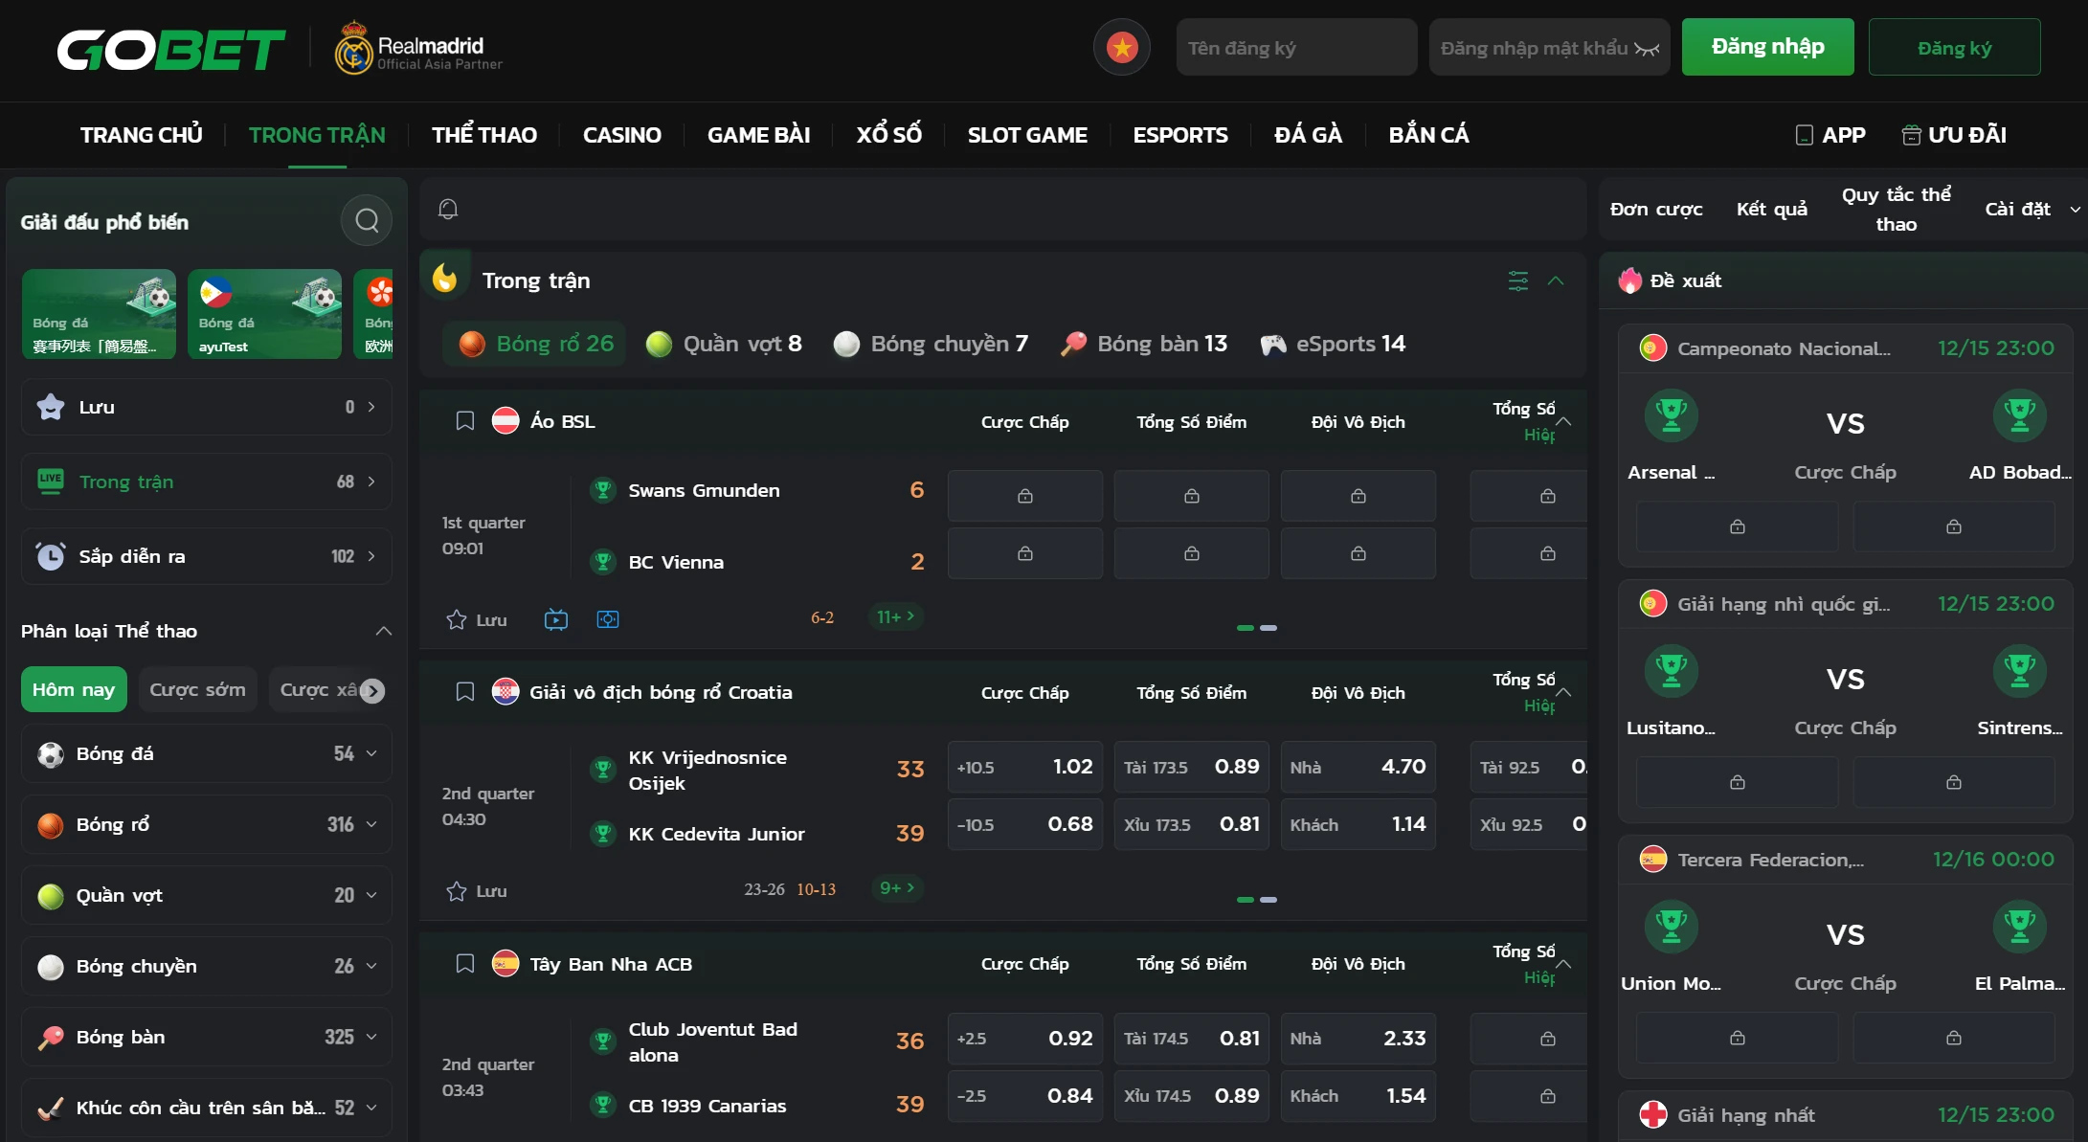Open live stream icon for Swans Gmunden match
Screen dimensions: 2088x1142
(556, 619)
